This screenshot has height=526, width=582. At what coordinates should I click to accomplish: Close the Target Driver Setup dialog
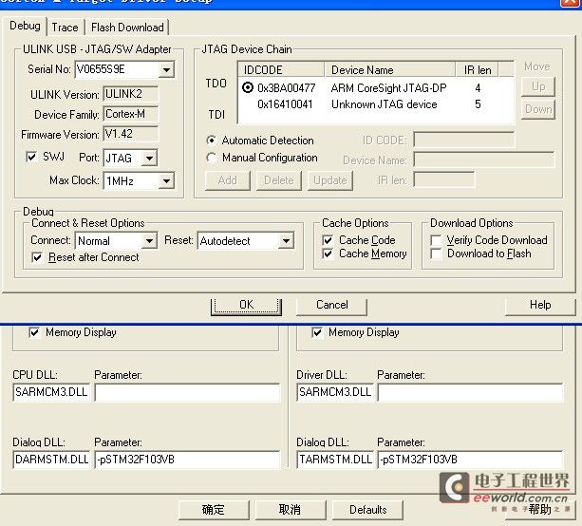coord(570,2)
